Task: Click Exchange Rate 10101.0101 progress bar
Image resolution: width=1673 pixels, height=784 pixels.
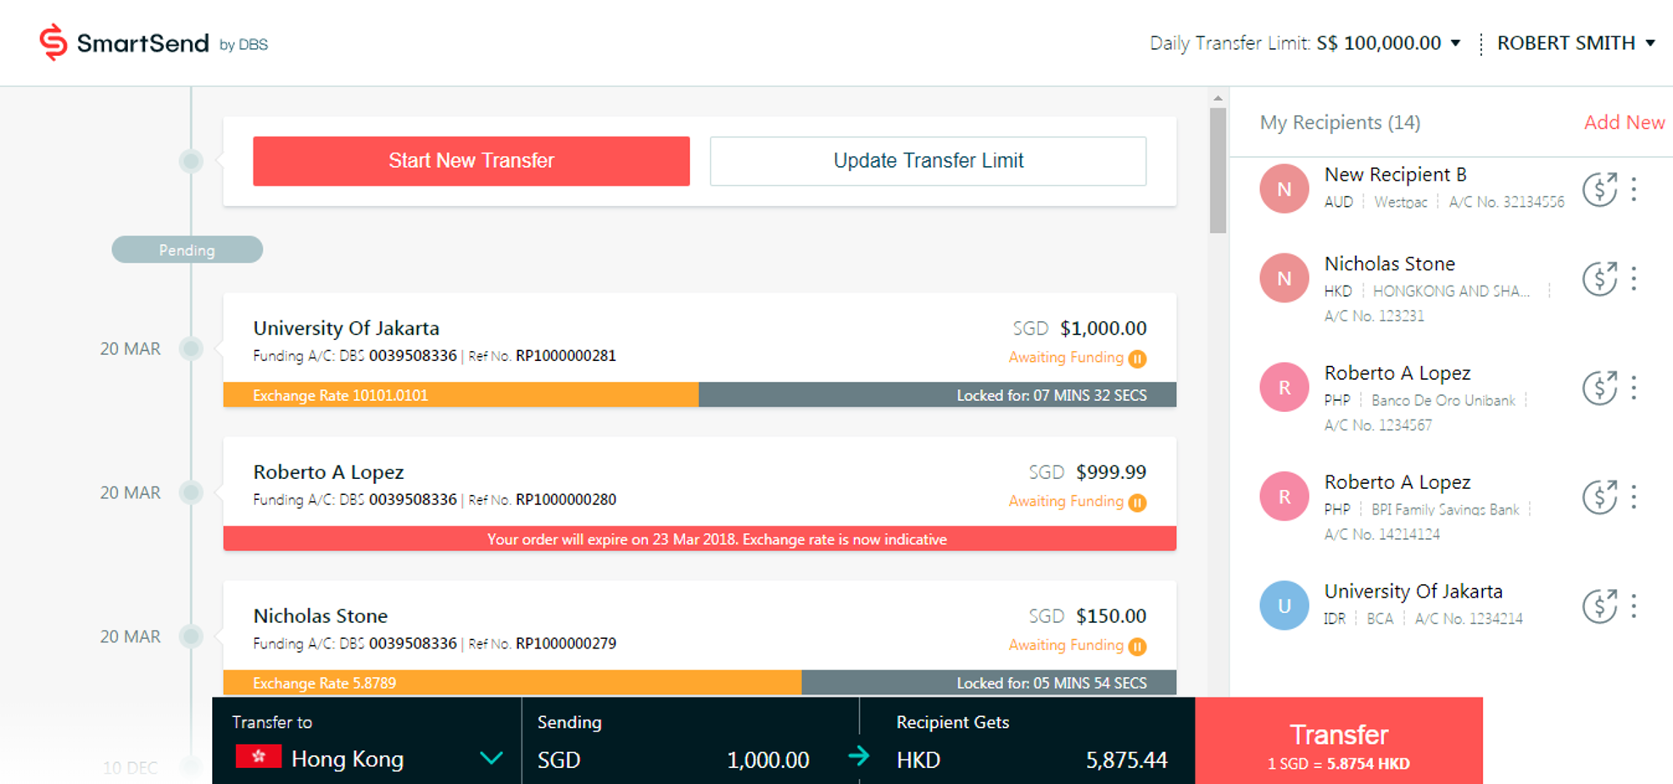Action: pyautogui.click(x=460, y=395)
